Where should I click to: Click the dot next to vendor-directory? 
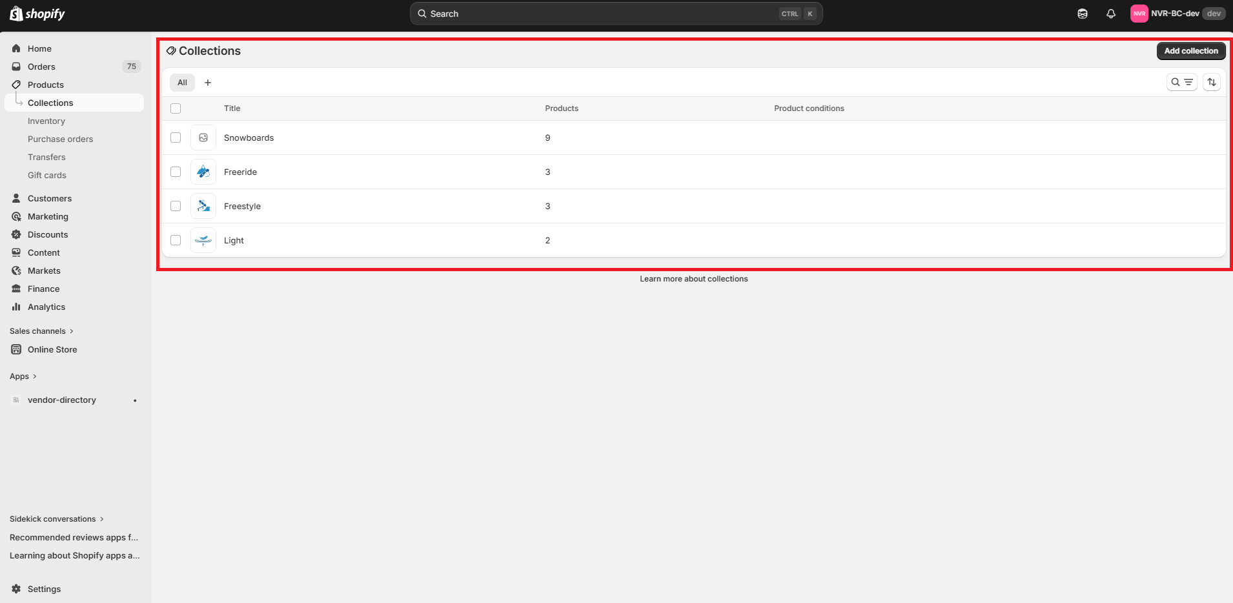point(135,400)
